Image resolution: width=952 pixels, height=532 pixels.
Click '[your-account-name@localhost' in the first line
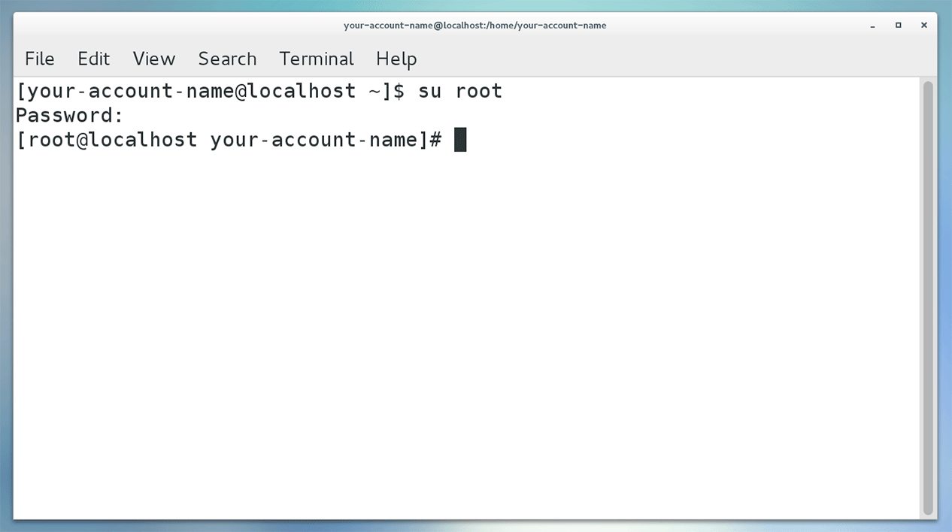pyautogui.click(x=185, y=92)
